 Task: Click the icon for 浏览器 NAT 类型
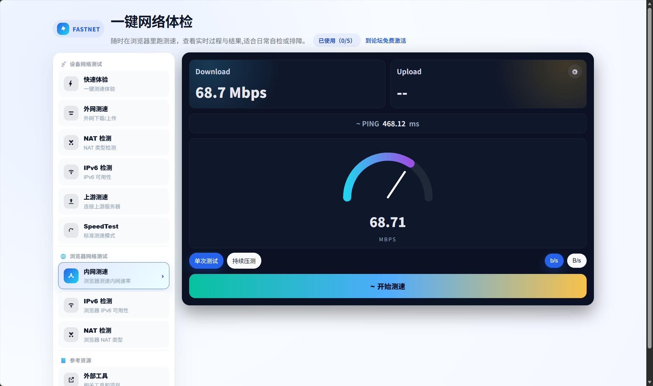tap(71, 335)
